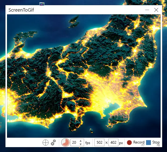Screen dimensions: 167x152
Task: Select the width field showing 502
Action: pyautogui.click(x=99, y=142)
